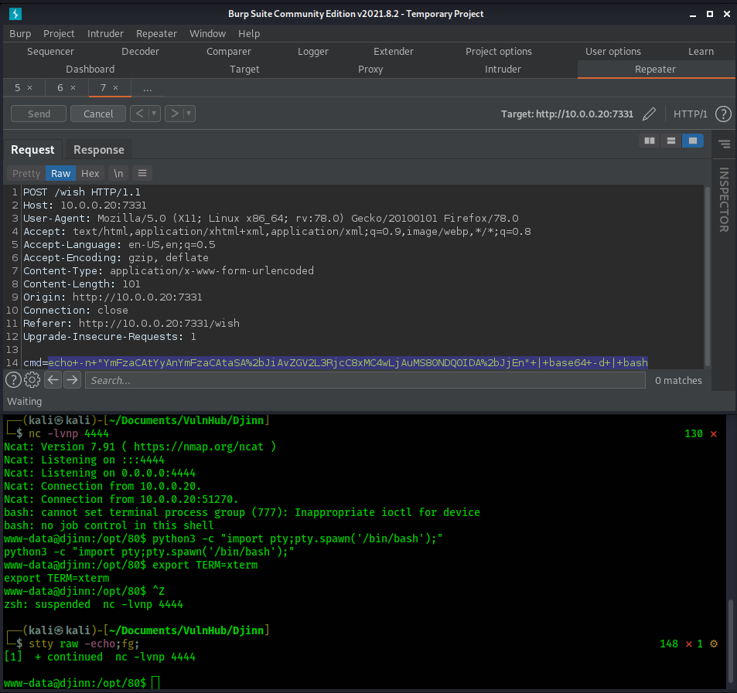
Task: Open the Repeater menu
Action: point(156,34)
